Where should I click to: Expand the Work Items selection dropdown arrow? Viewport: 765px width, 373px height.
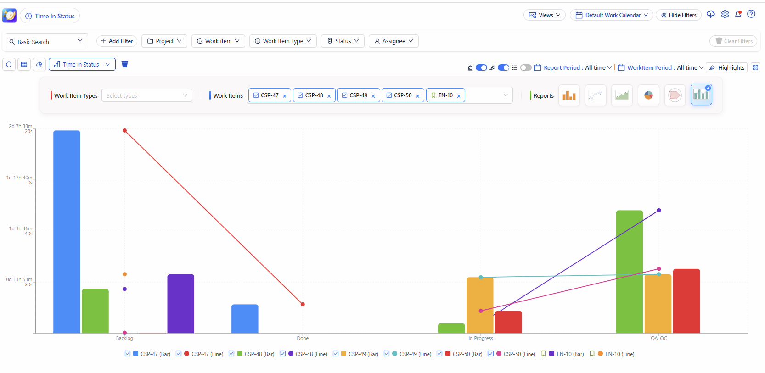[x=506, y=95]
